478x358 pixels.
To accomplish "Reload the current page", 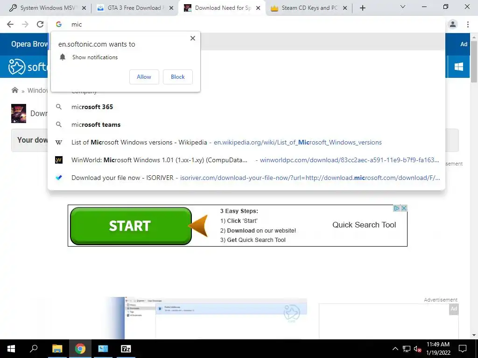I will pyautogui.click(x=40, y=24).
